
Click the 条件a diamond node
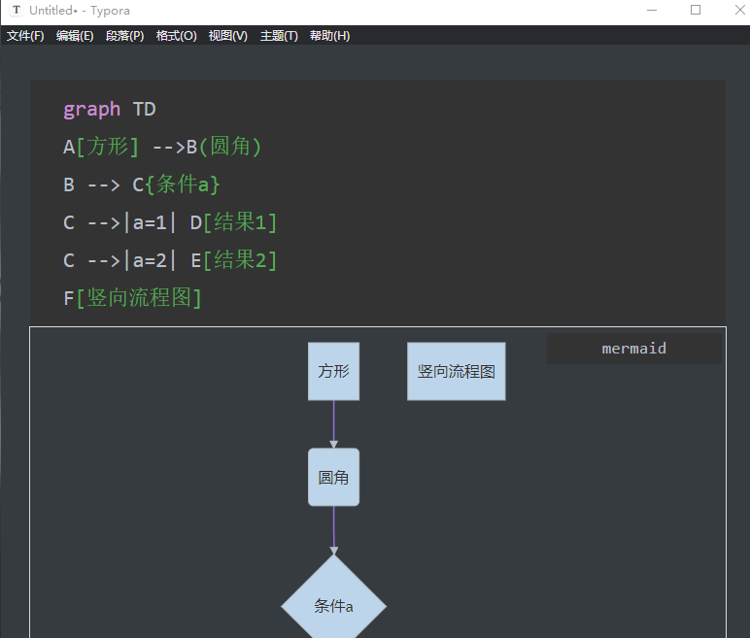334,606
